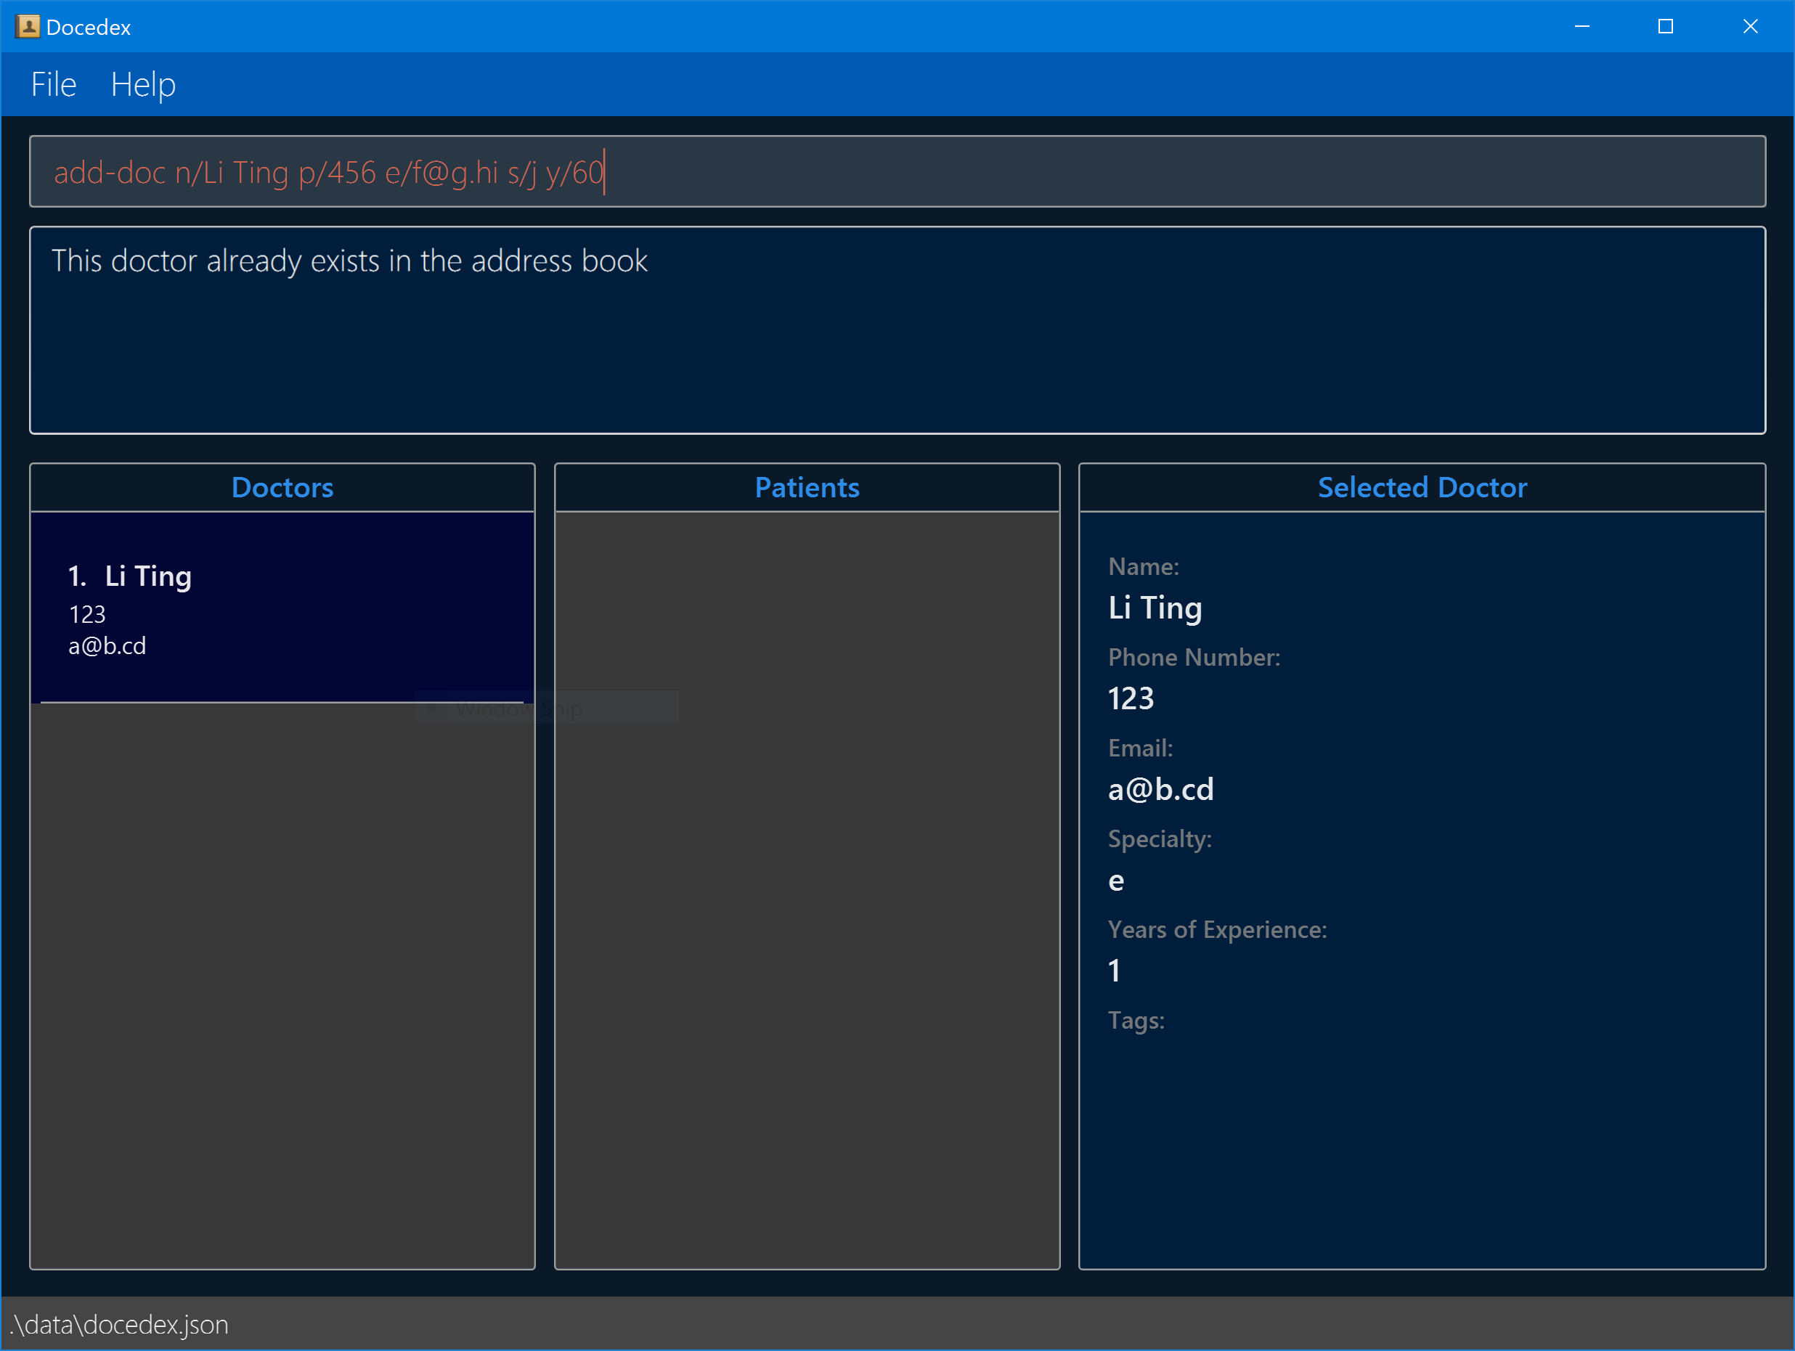
Task: Click the Li Ting name in details
Action: [x=1155, y=608]
